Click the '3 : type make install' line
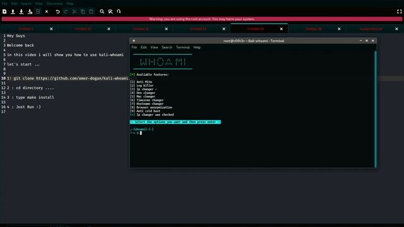The height and width of the screenshot is (227, 404). click(30, 97)
